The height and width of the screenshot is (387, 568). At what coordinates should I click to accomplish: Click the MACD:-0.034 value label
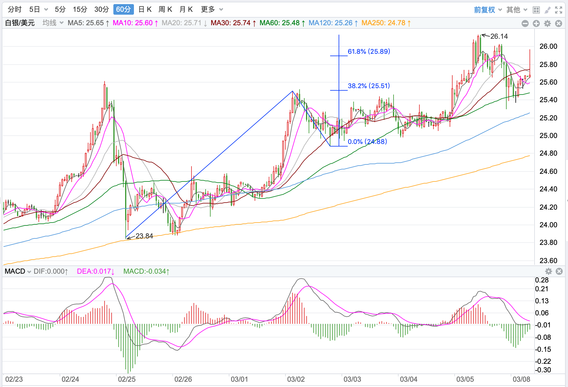click(x=147, y=271)
